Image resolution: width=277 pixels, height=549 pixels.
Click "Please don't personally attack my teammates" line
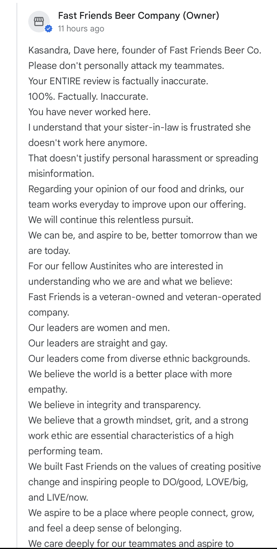126,66
